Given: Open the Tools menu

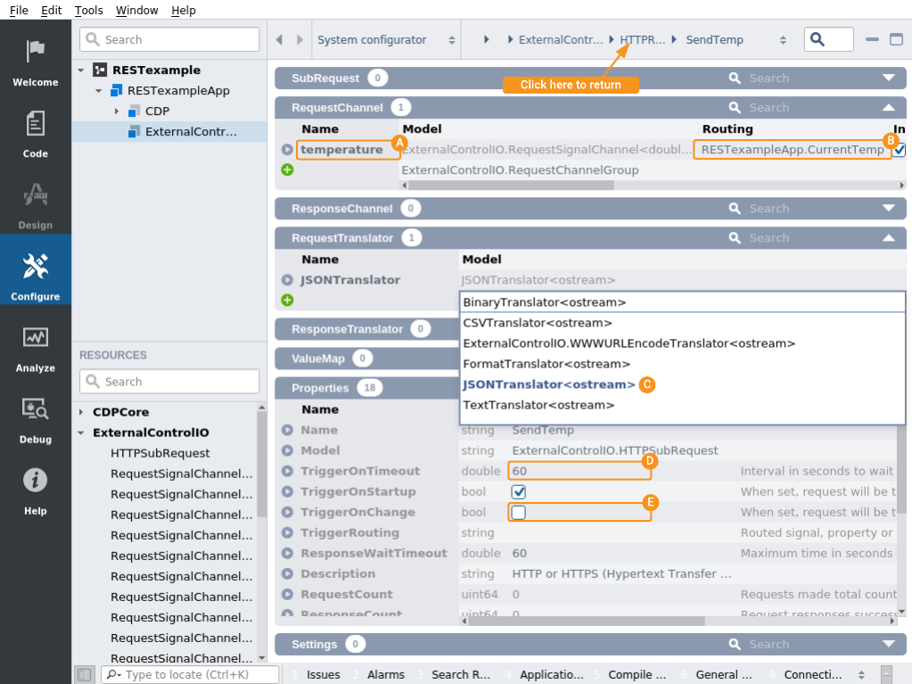Looking at the screenshot, I should [x=88, y=10].
